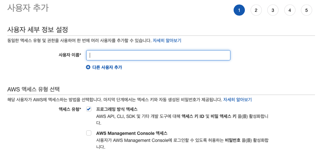The image size is (324, 163).
Task: Click the 다른 사용자 추가 link
Action: coord(107,67)
